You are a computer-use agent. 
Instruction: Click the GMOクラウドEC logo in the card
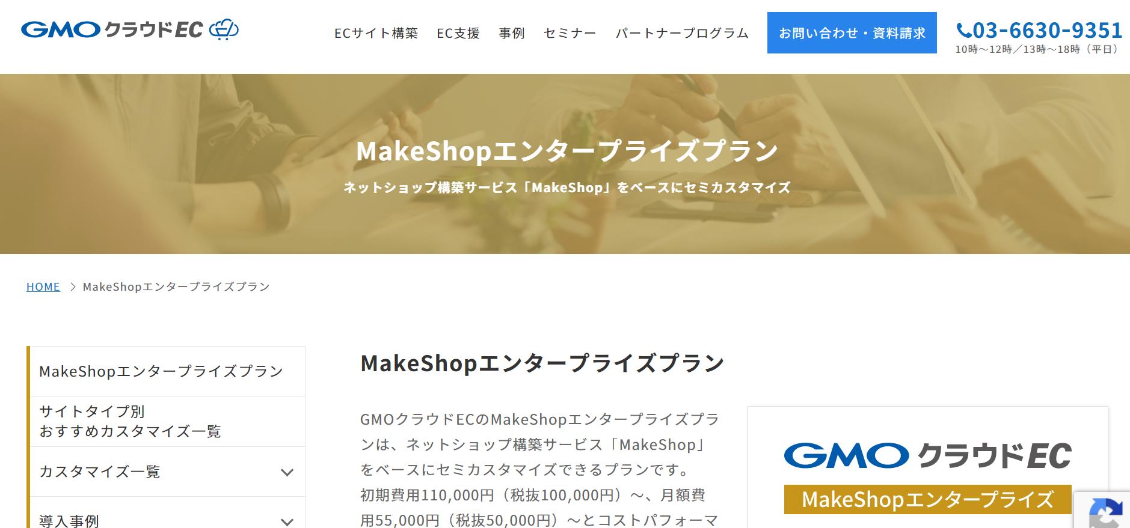(927, 456)
